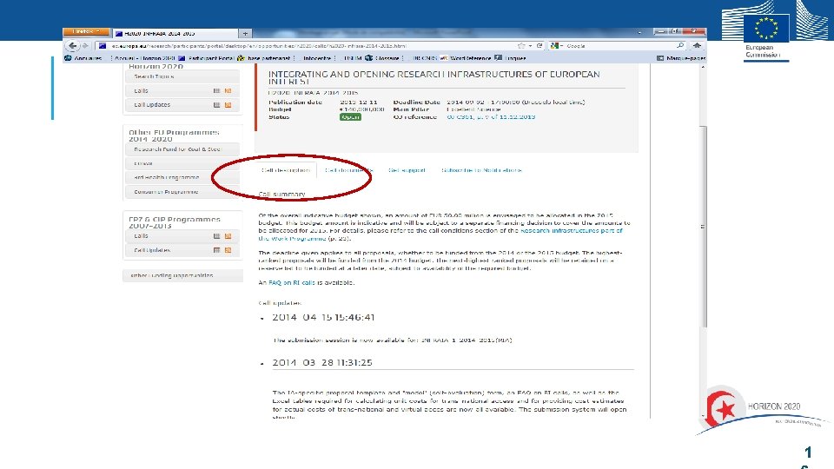Open Other Funding Opportunities

(x=182, y=275)
